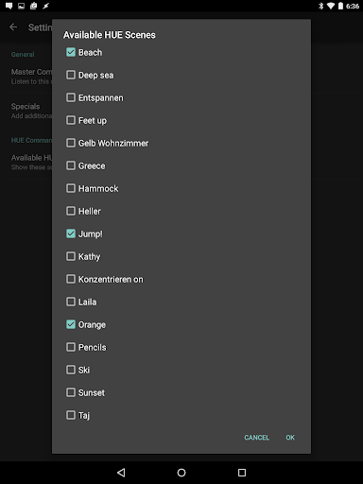Uncheck the Jump! scene
Image resolution: width=363 pixels, height=484 pixels.
71,233
